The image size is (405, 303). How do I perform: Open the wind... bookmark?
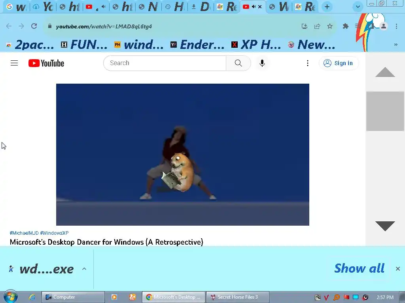(x=139, y=45)
